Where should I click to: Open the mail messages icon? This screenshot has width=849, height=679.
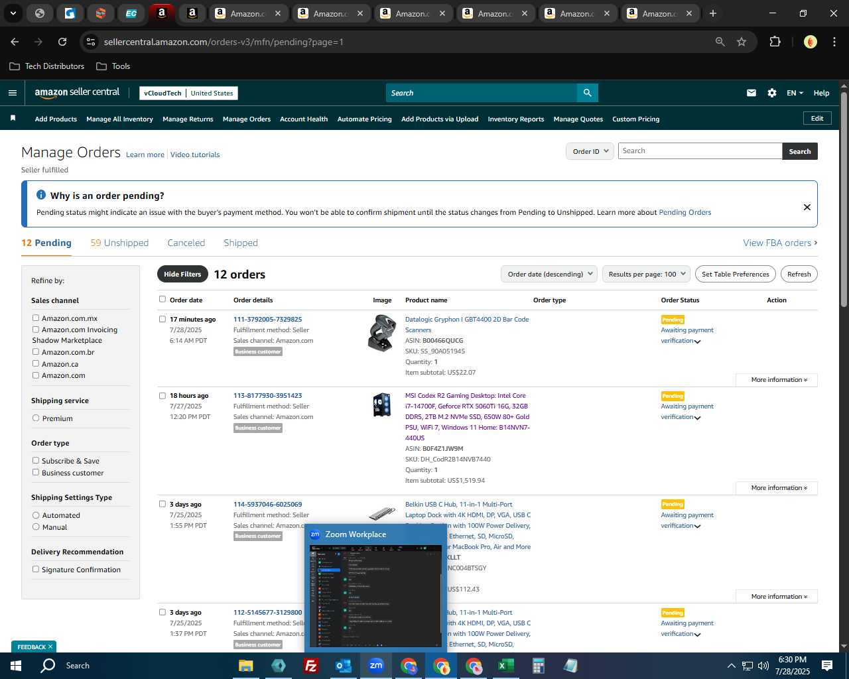[751, 93]
